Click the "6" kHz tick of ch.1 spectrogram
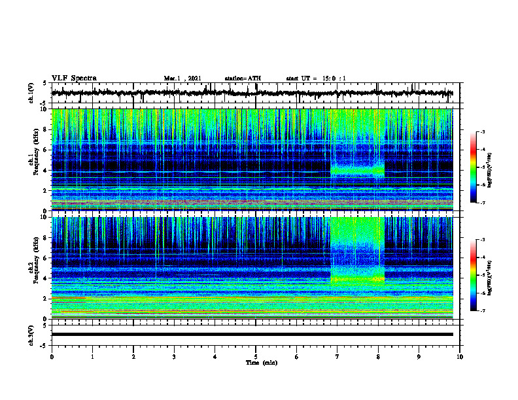518x400 pixels. pyautogui.click(x=46, y=150)
